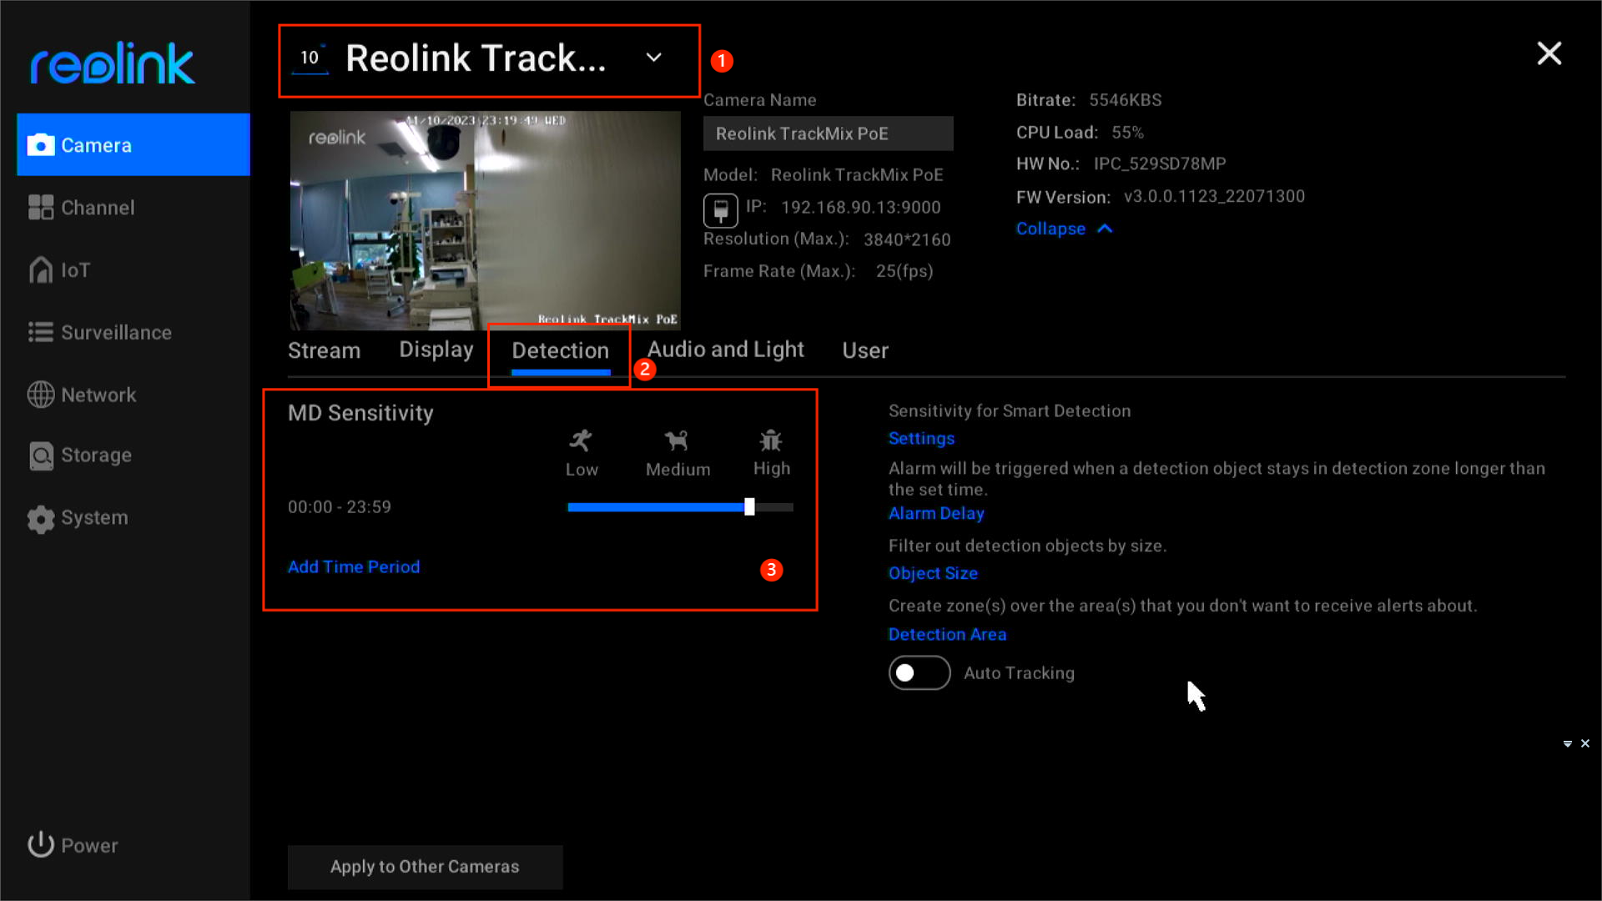Click the IoT house icon
Viewport: 1602px width, 901px height.
[x=40, y=269]
